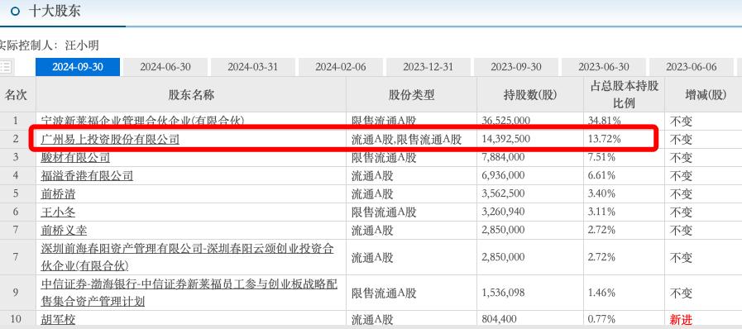
Task: Click the 股东名称 column header
Action: pyautogui.click(x=191, y=95)
